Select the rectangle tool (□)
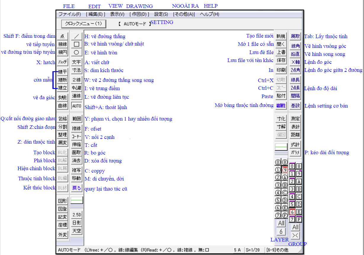 click(77, 44)
